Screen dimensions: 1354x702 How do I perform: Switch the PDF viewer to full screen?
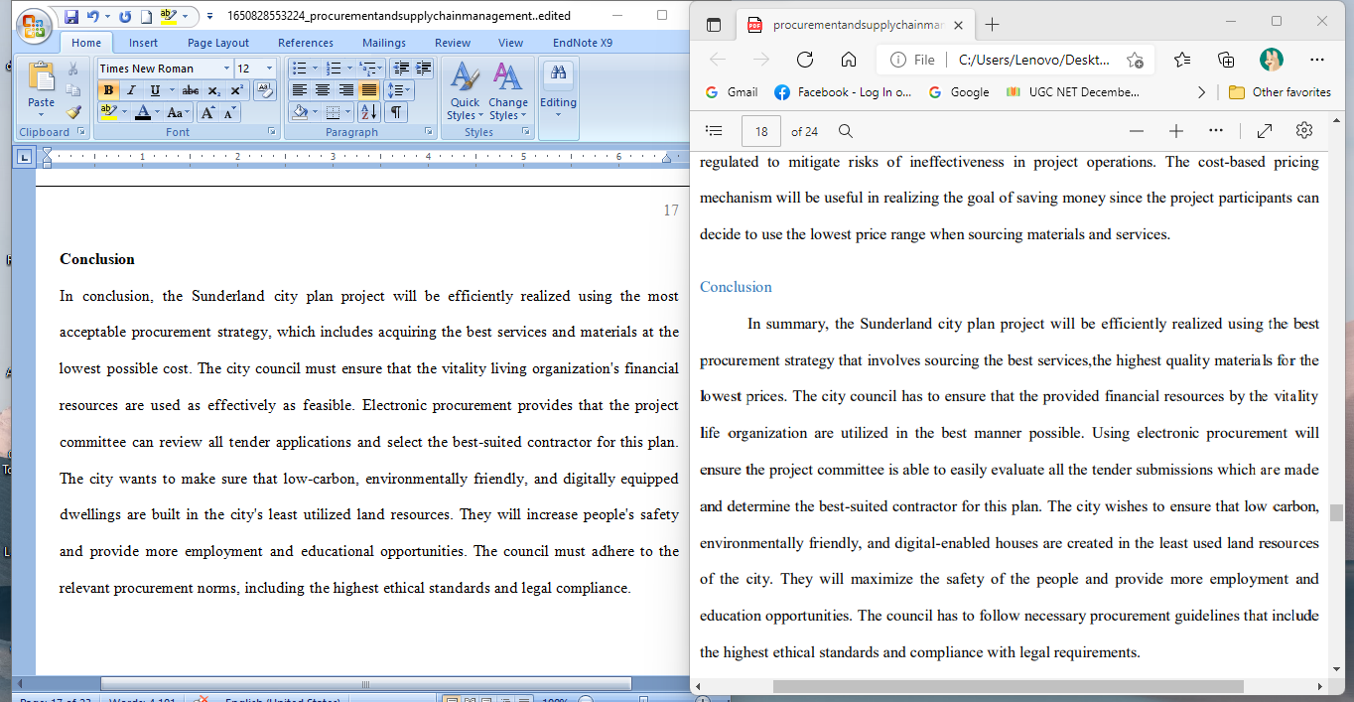1265,131
